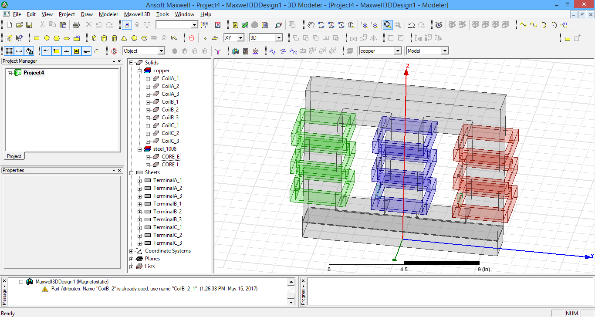The height and width of the screenshot is (317, 595).
Task: Toggle snap to object vertices
Action: (x=55, y=51)
